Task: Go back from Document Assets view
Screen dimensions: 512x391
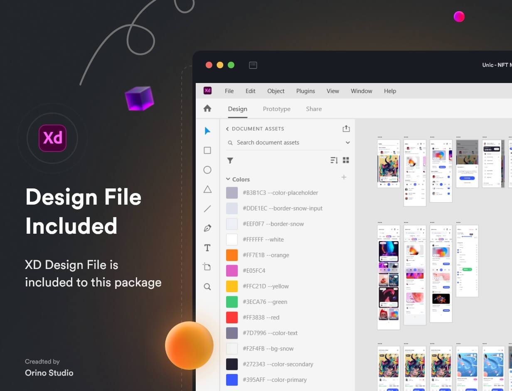Action: pos(227,129)
